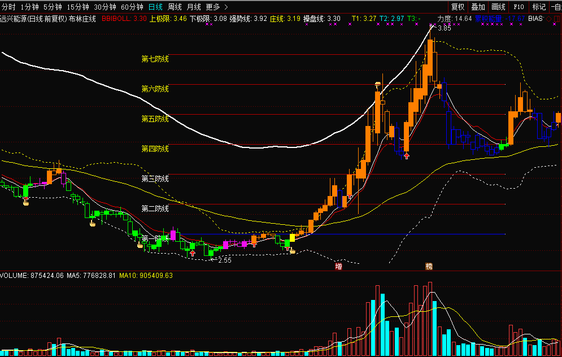Click the MA5: 776828.81 volume average
562x357 pixels.
pos(91,276)
